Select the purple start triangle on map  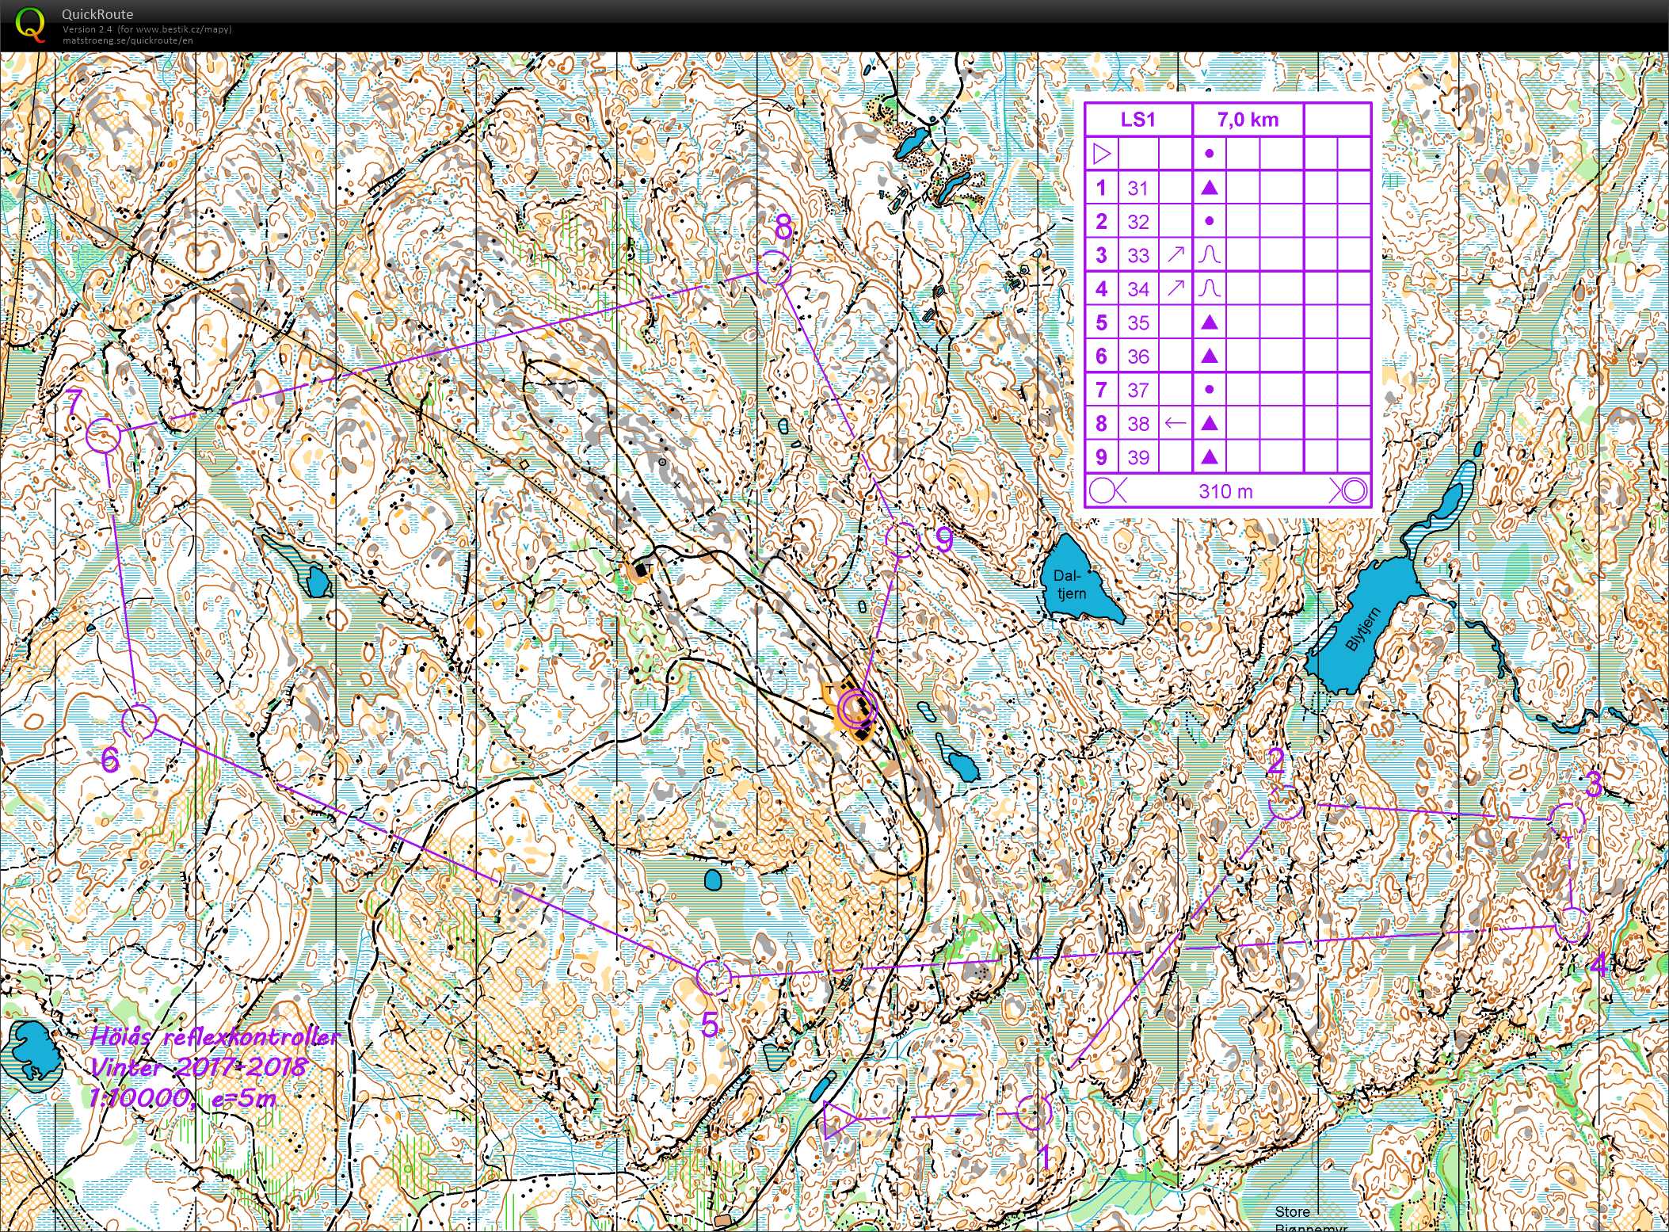[840, 1119]
